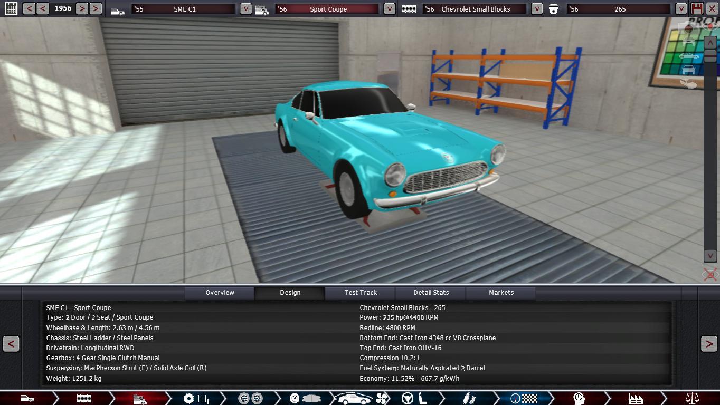Open the interior steering and seat section
This screenshot has width=720, height=405.
tap(415, 398)
